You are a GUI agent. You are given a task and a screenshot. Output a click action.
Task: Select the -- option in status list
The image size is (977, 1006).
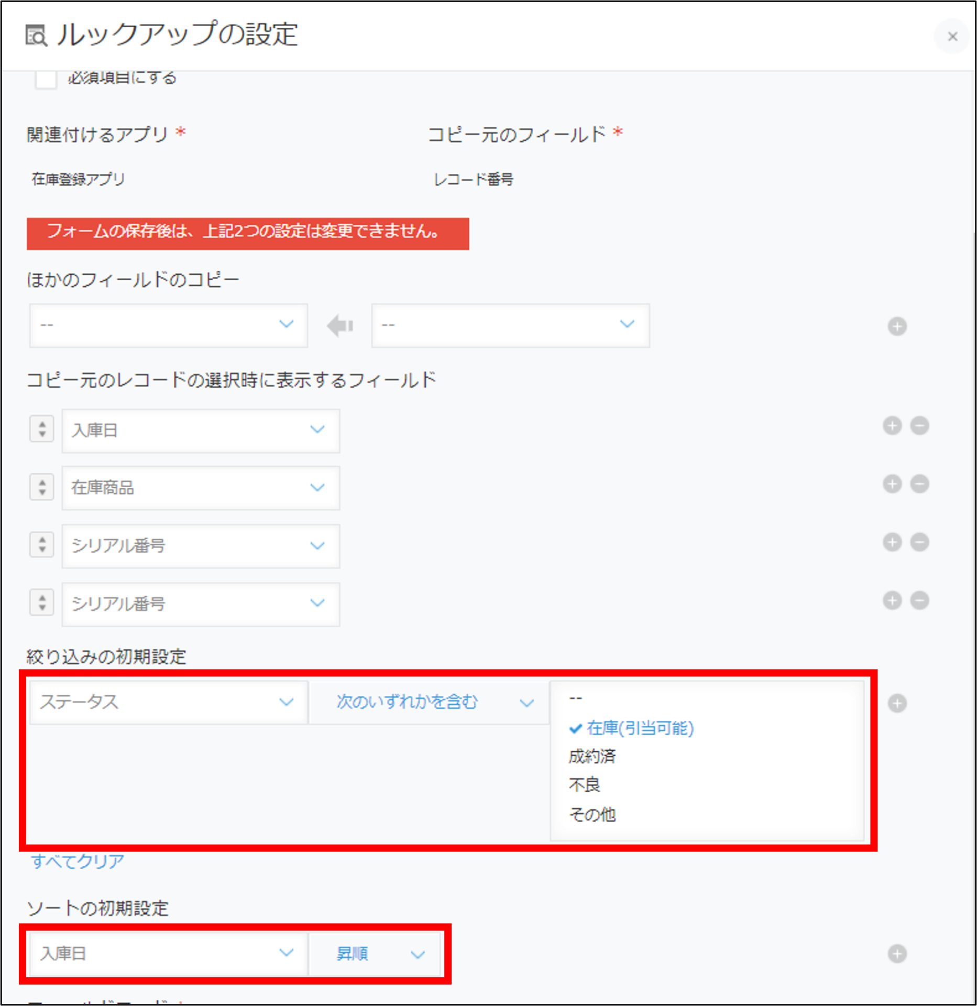(x=576, y=698)
